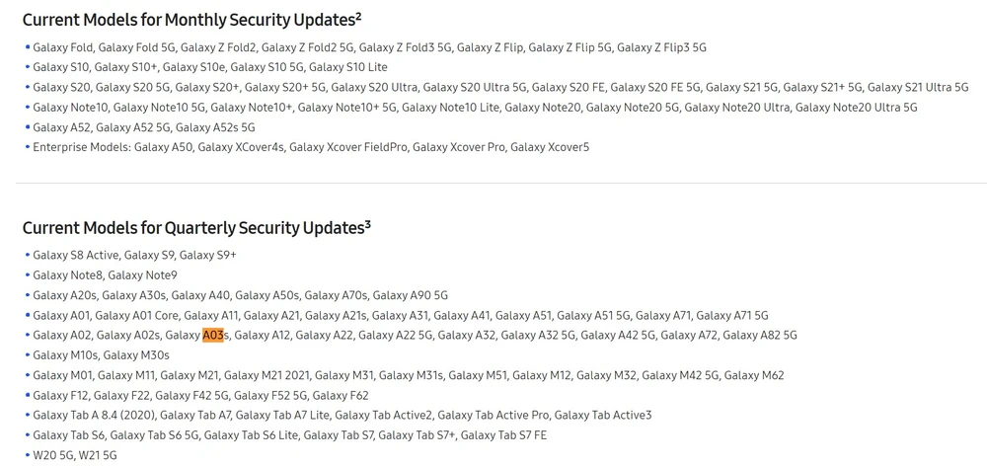Click Galaxy Note20 Ultra 5G text
The height and width of the screenshot is (466, 987).
coord(855,107)
